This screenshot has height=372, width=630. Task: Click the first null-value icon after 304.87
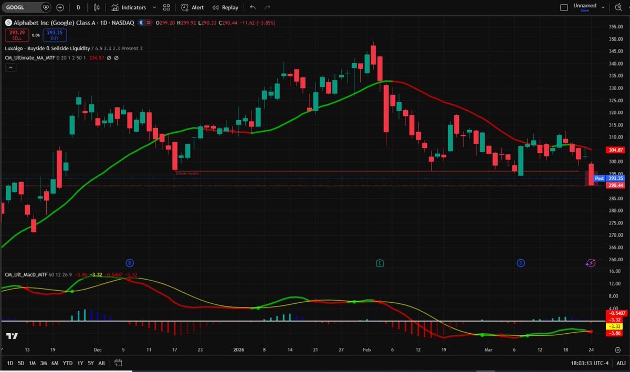pyautogui.click(x=109, y=58)
